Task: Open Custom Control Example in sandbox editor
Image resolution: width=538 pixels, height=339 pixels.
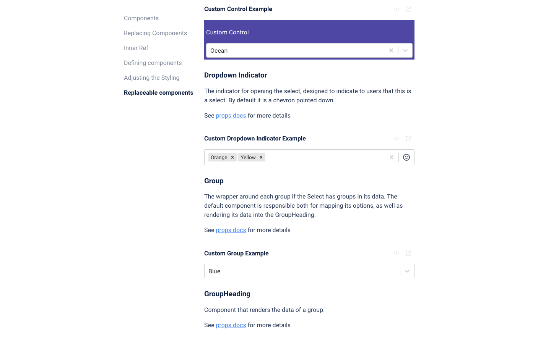Action: (x=409, y=9)
